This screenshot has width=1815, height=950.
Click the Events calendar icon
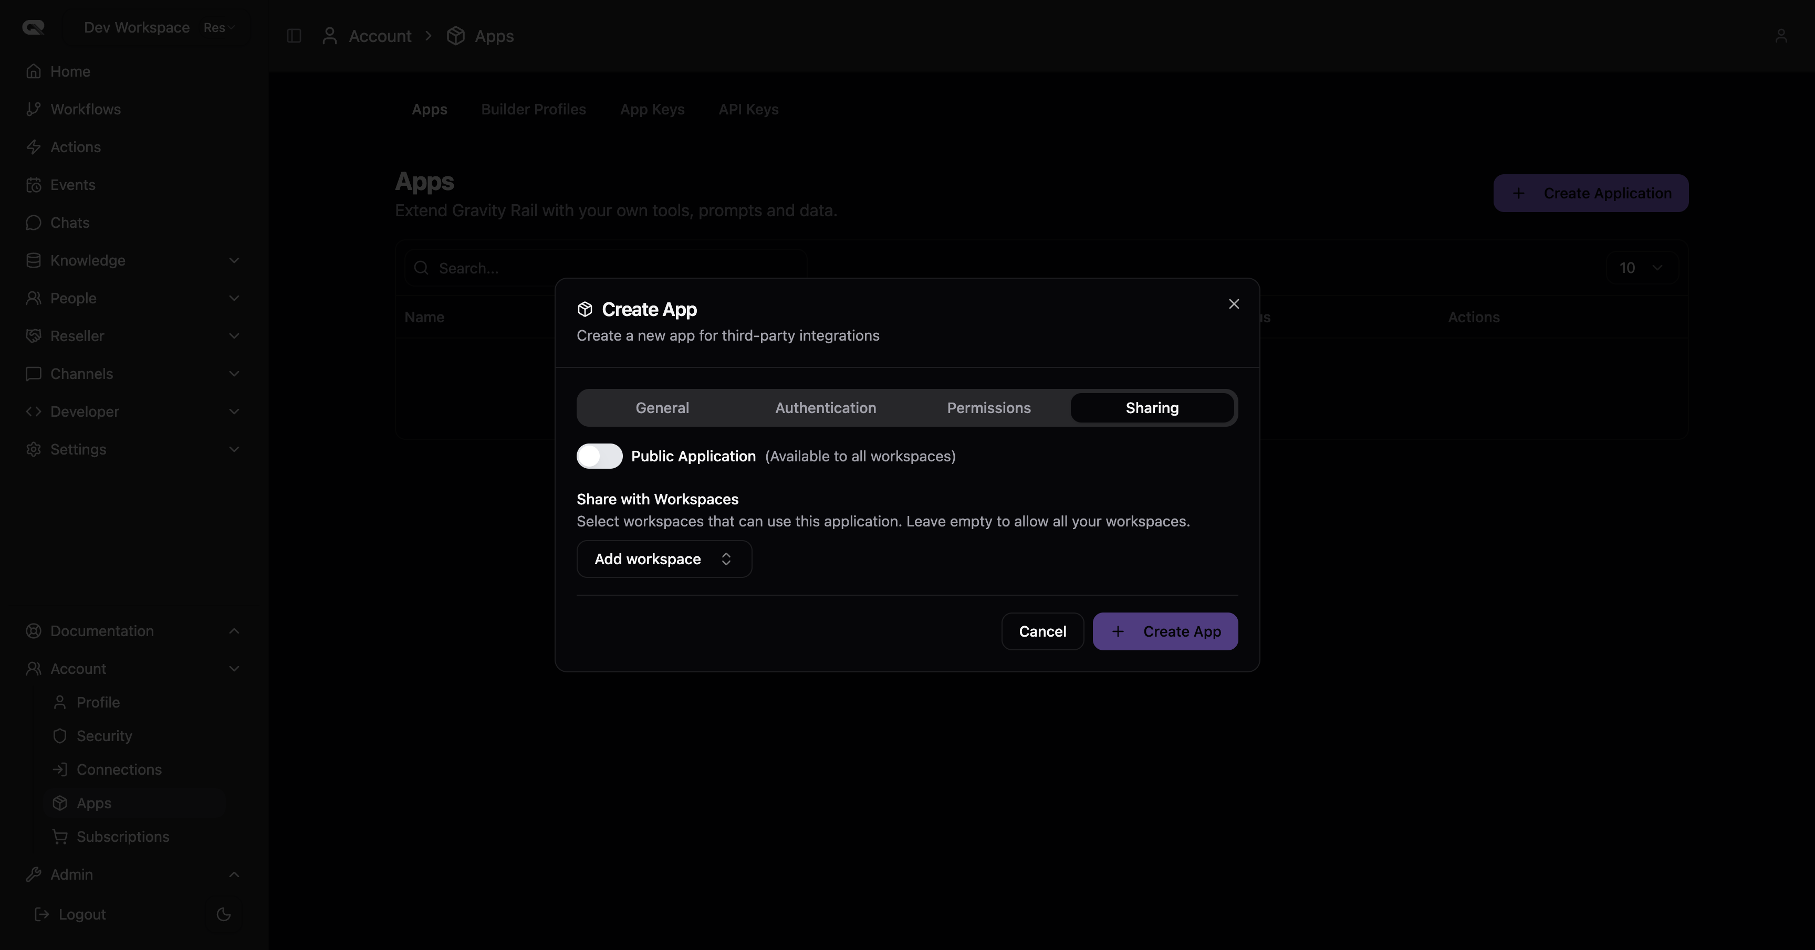click(x=33, y=185)
